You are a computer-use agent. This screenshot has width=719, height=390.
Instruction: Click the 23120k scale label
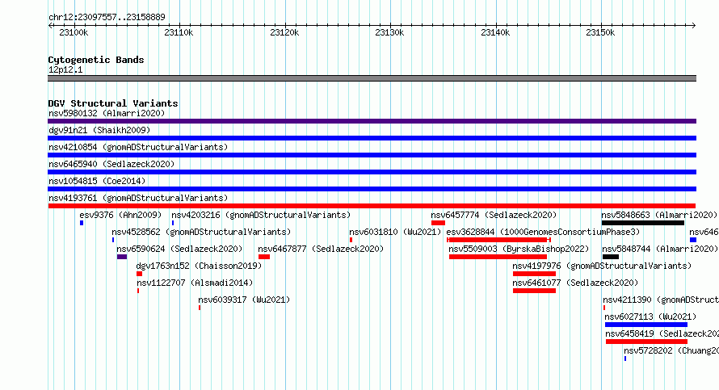(x=284, y=32)
